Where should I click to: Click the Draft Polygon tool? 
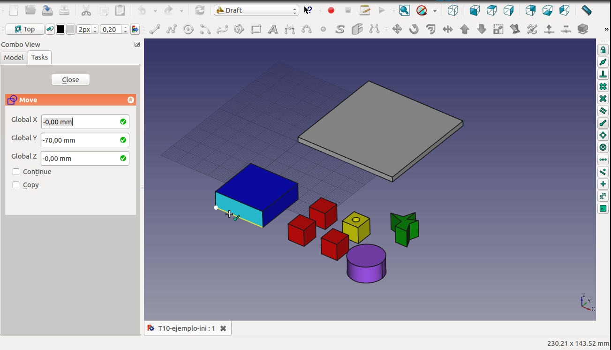tap(239, 30)
